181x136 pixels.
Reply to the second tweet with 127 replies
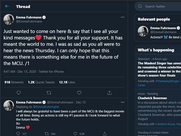(x=18, y=133)
